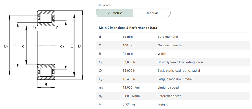This screenshot has height=109, width=252.
Task: Click the bearing cross-section drawing
Action: 46,45
